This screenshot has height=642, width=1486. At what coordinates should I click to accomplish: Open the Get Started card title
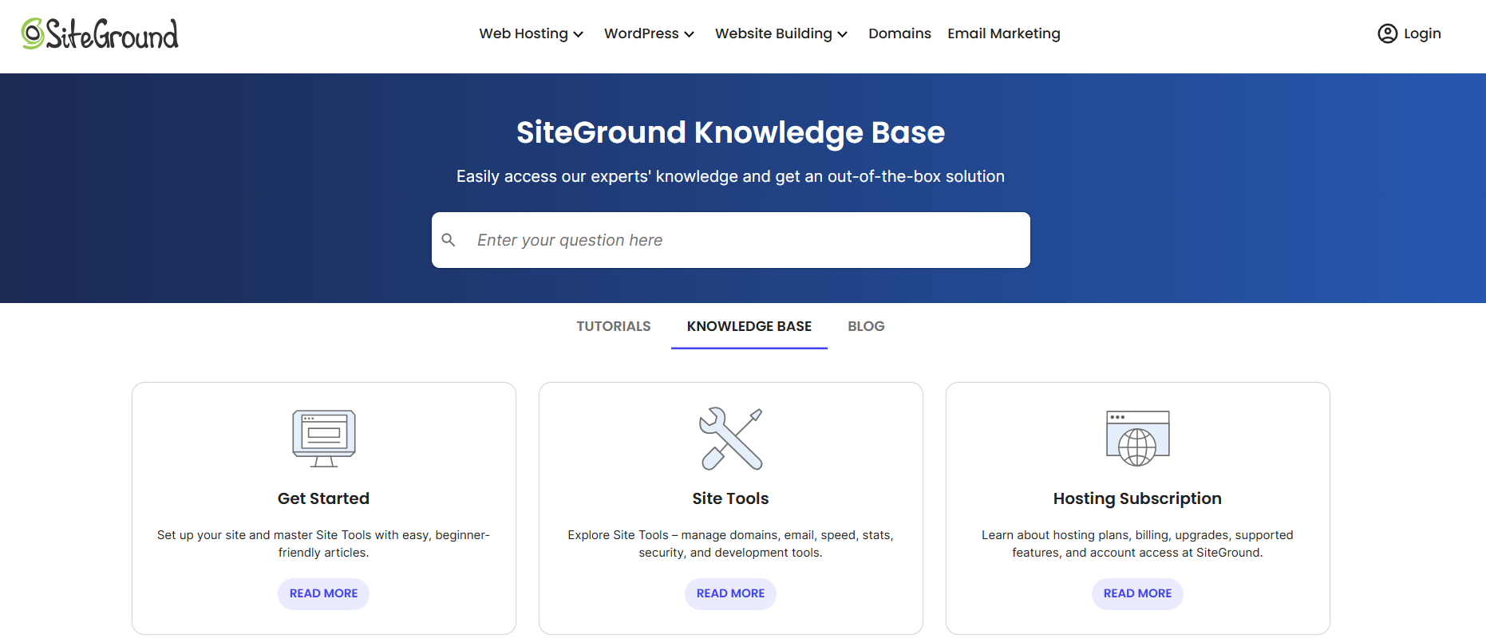point(323,498)
